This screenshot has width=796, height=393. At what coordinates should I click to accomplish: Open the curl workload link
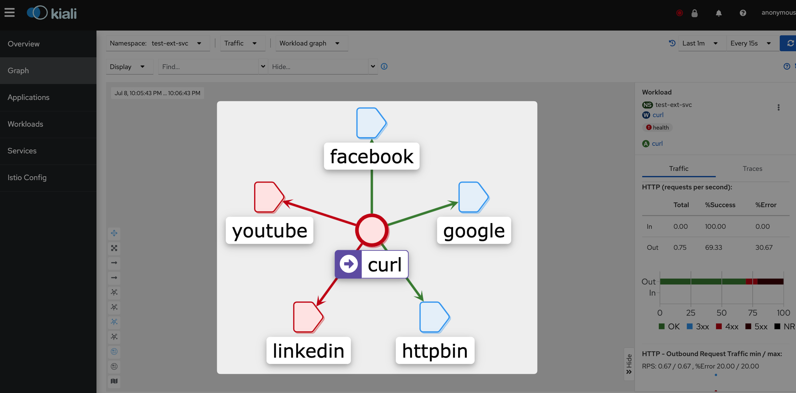pos(658,115)
